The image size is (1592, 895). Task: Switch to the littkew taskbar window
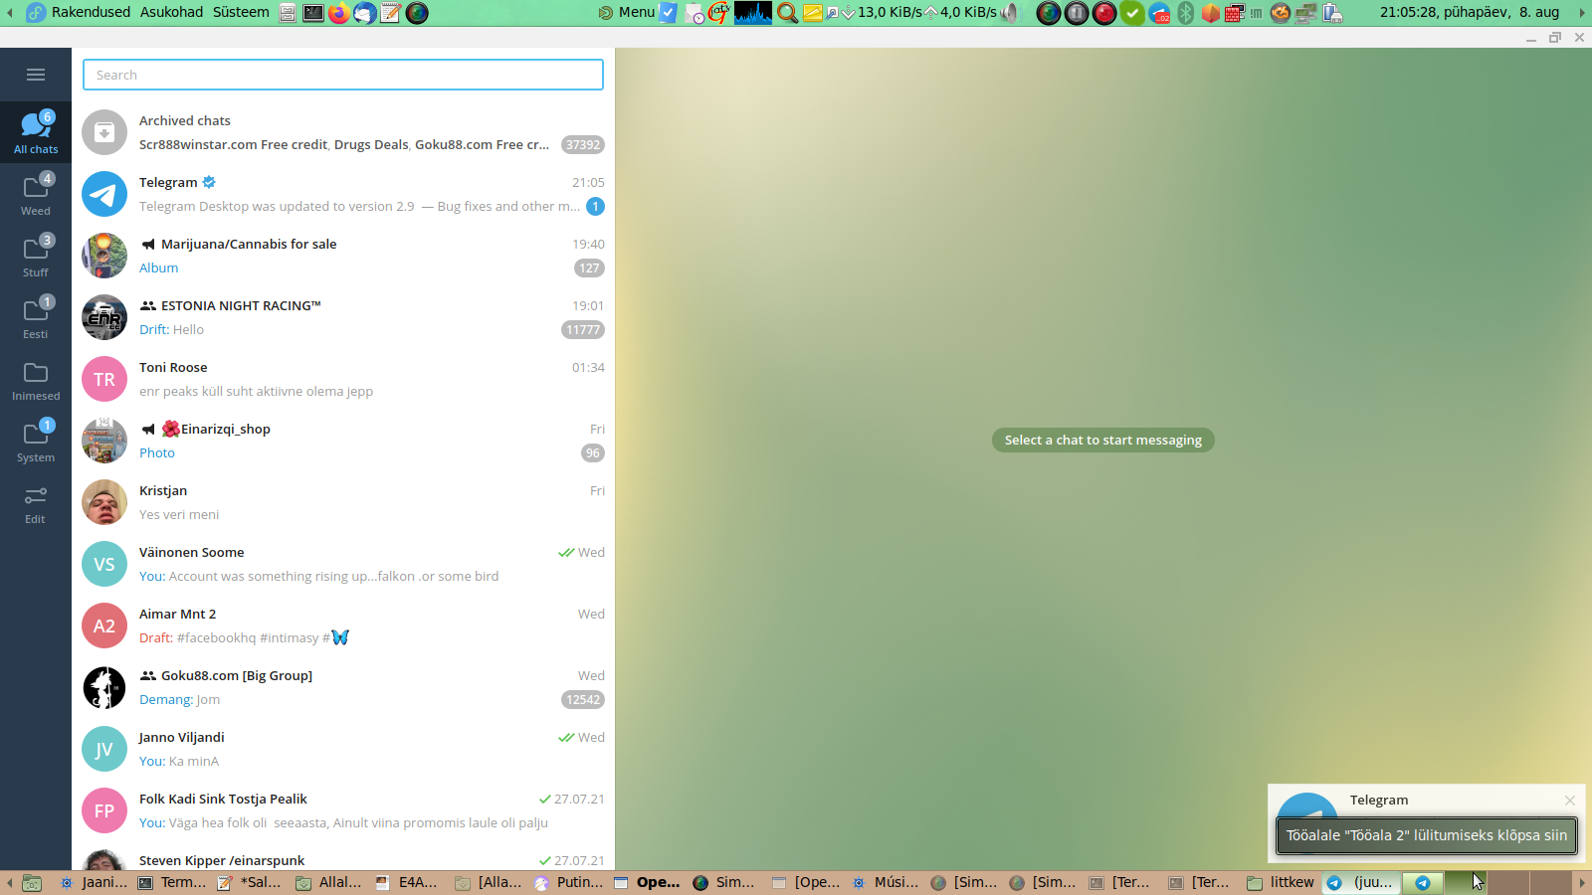pyautogui.click(x=1282, y=882)
